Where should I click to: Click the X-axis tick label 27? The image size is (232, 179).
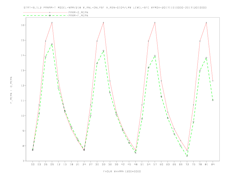point(91,164)
